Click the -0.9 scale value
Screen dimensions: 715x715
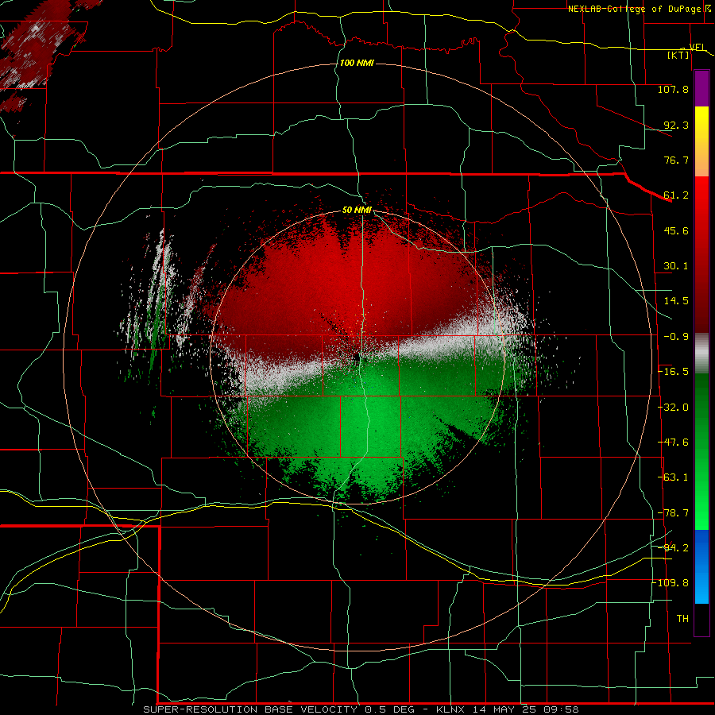click(676, 337)
